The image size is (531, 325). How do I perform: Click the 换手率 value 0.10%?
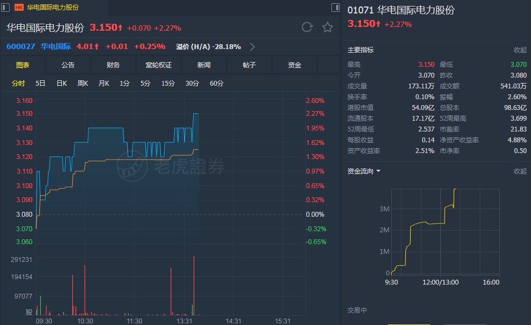click(x=425, y=96)
